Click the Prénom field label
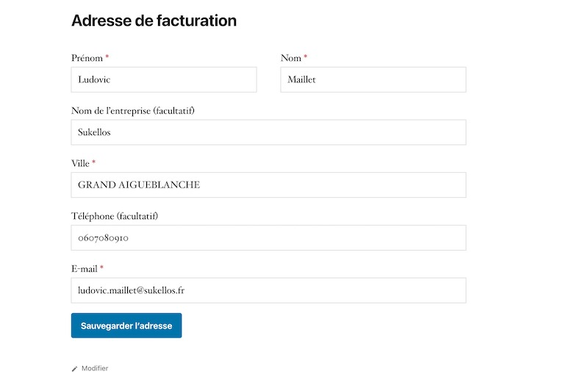 pyautogui.click(x=87, y=58)
